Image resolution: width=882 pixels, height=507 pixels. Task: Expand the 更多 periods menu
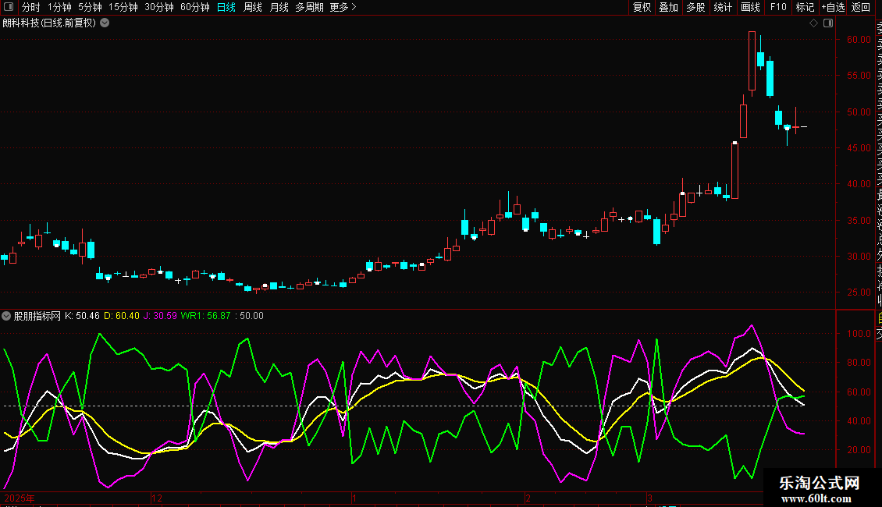pyautogui.click(x=343, y=7)
